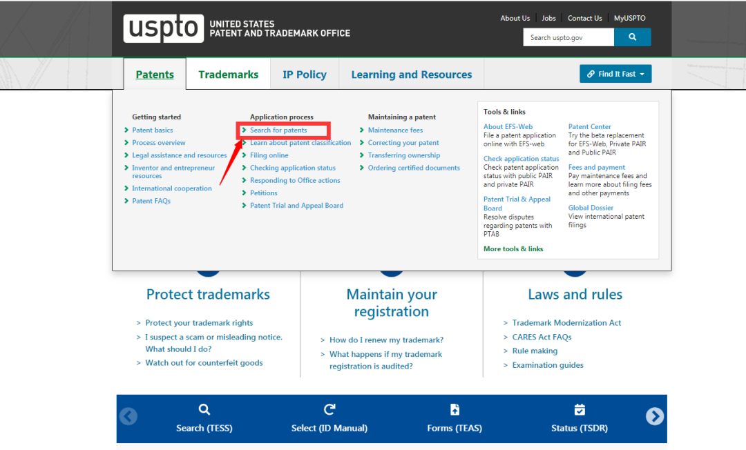Viewport: 746px width, 450px height.
Task: Open Examination guides link
Action: point(548,365)
